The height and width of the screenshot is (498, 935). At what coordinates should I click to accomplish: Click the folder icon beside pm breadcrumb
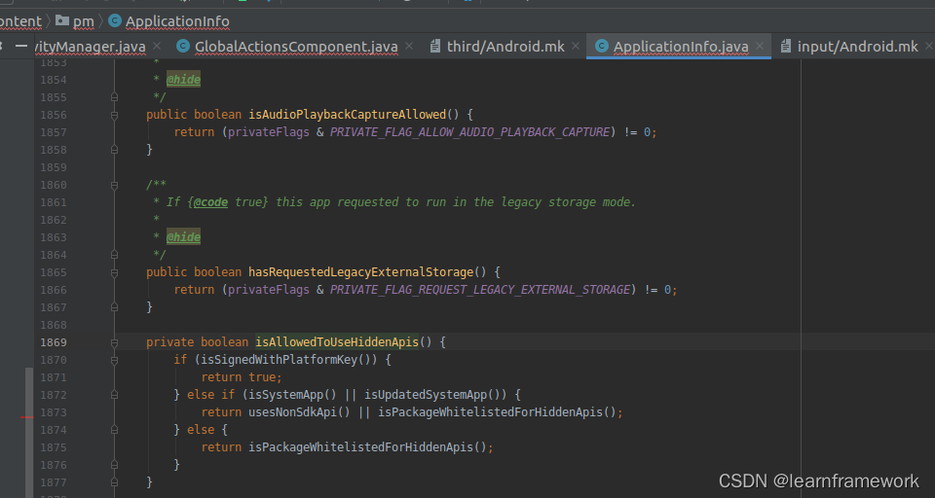[62, 20]
